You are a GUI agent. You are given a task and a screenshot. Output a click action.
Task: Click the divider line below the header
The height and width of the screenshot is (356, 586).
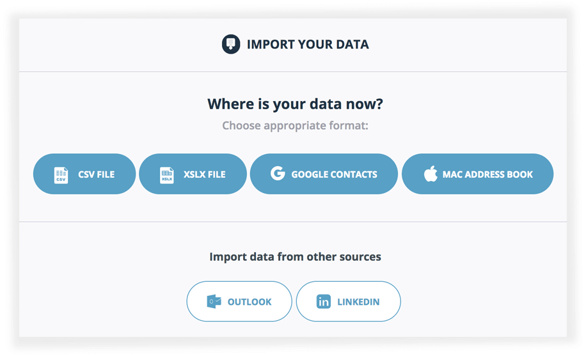tap(293, 72)
